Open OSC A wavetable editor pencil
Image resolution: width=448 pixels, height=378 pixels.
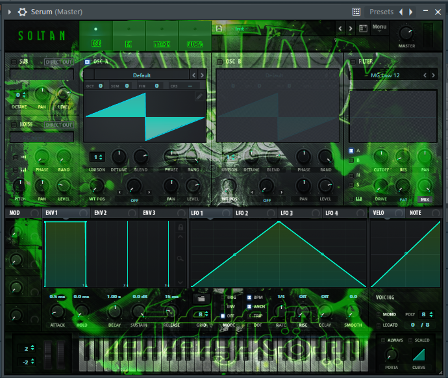click(199, 97)
